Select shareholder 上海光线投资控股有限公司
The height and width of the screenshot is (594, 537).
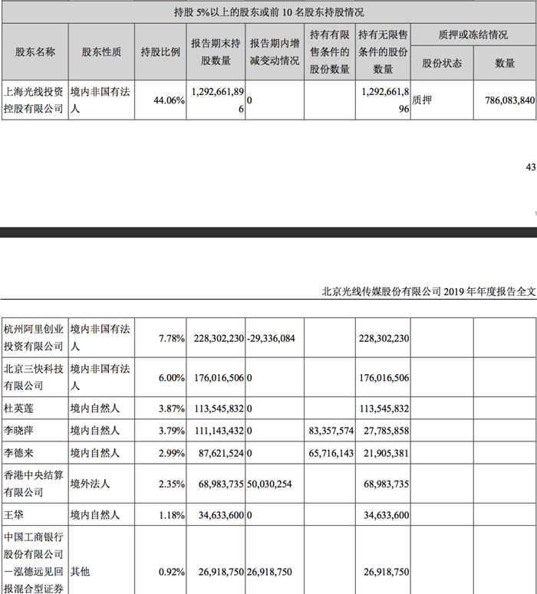34,100
